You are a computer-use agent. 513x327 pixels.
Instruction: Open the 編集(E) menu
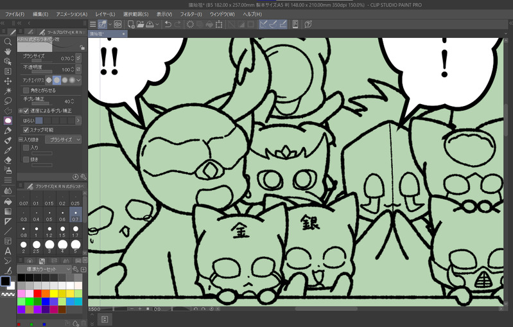coord(40,14)
